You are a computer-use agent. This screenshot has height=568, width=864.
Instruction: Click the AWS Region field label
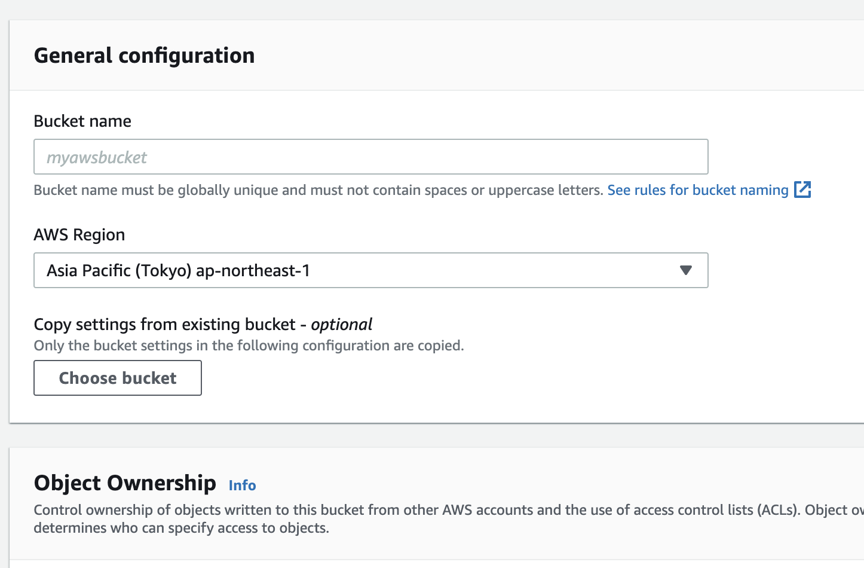(79, 235)
